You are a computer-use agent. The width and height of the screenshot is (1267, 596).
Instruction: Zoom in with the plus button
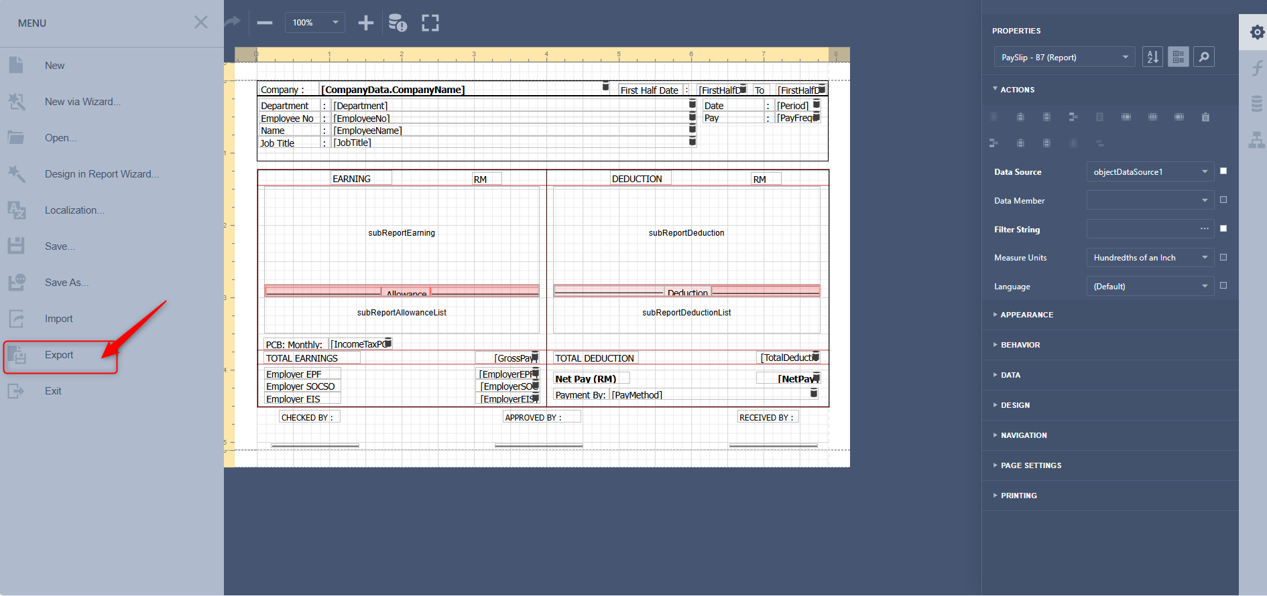[365, 23]
